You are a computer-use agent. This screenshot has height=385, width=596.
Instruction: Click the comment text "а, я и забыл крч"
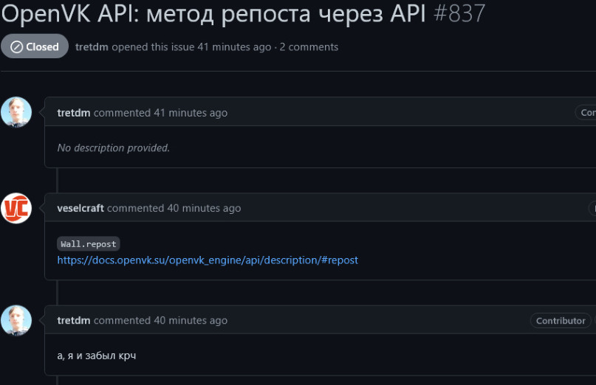97,355
